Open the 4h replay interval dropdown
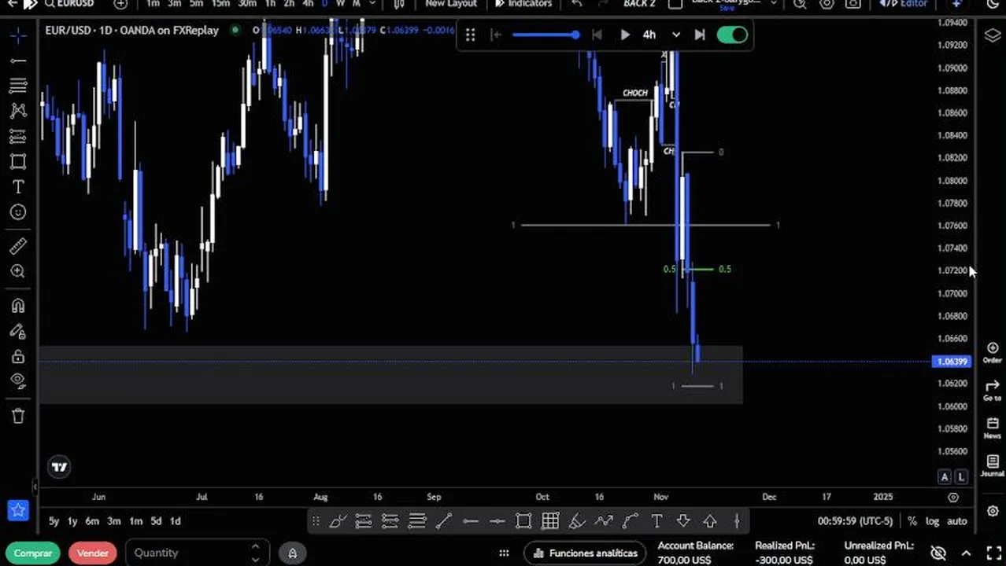The image size is (1006, 566). pos(649,35)
